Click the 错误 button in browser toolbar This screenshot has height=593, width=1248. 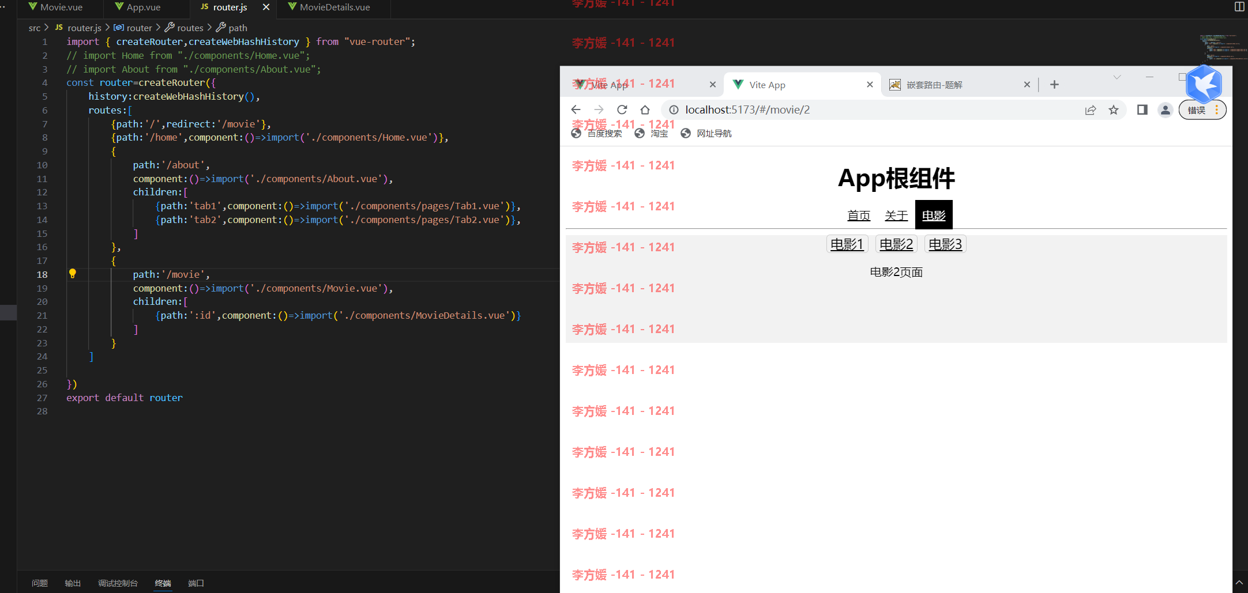pyautogui.click(x=1197, y=109)
